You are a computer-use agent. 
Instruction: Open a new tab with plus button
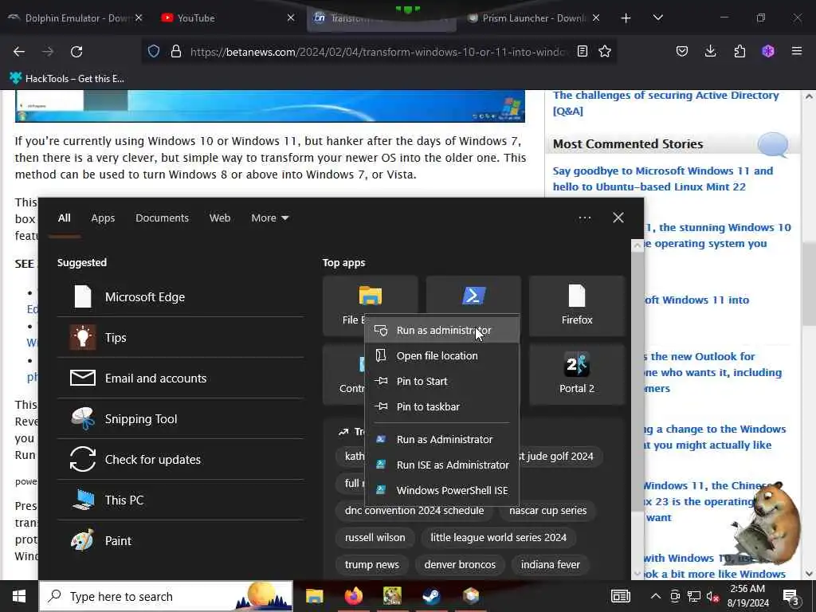[626, 18]
